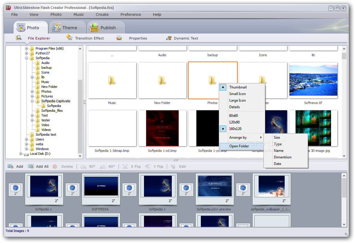Open the Arrange by submenu
This screenshot has height=243, width=355.
[x=242, y=137]
